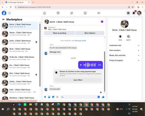This screenshot has width=145, height=116.
Task: Play the sent voice message
Action: [81, 65]
